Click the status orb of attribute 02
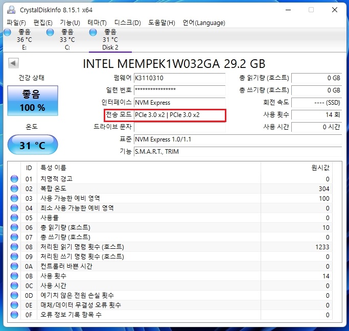This screenshot has width=349, height=331. click(x=14, y=188)
